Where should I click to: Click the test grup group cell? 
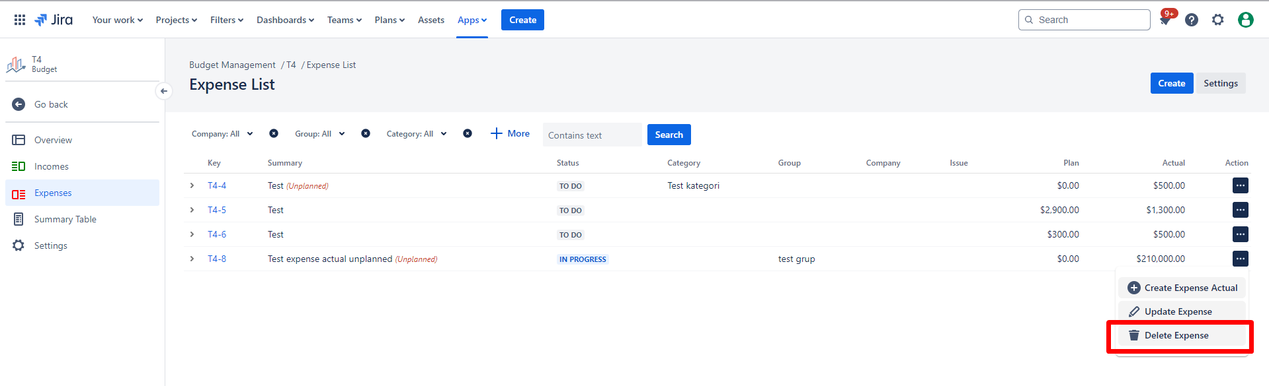coord(796,259)
